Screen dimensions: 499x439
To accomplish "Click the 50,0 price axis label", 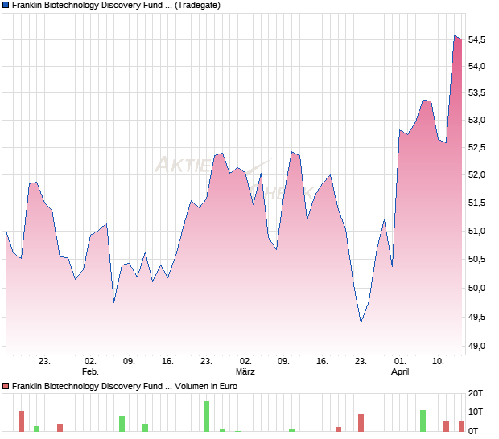I will 476,289.
